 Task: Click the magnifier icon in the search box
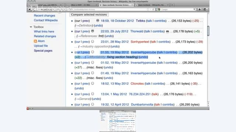point(194,9)
